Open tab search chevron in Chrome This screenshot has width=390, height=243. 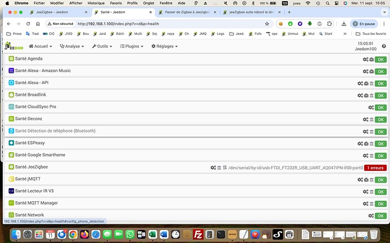[x=384, y=12]
